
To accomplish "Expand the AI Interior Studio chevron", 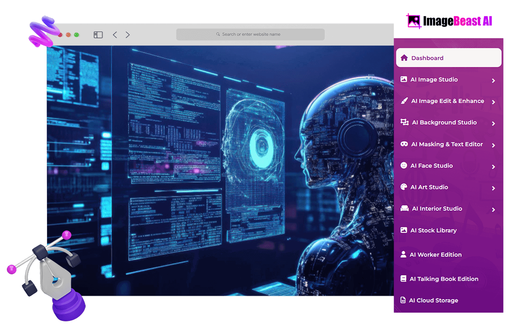I will 493,209.
